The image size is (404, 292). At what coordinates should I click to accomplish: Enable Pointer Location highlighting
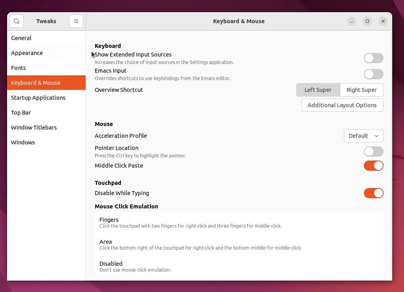(373, 151)
